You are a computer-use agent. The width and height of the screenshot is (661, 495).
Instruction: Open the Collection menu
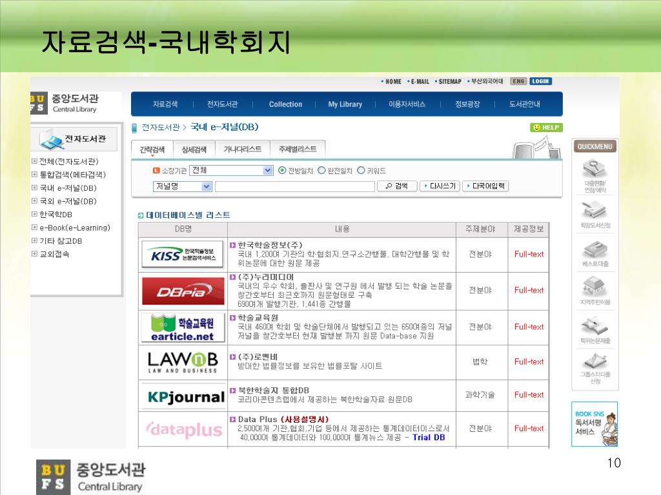(285, 104)
